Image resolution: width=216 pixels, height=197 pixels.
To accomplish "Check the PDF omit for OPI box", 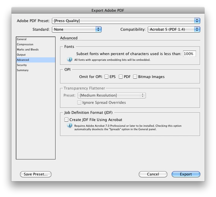I will pyautogui.click(x=121, y=77).
